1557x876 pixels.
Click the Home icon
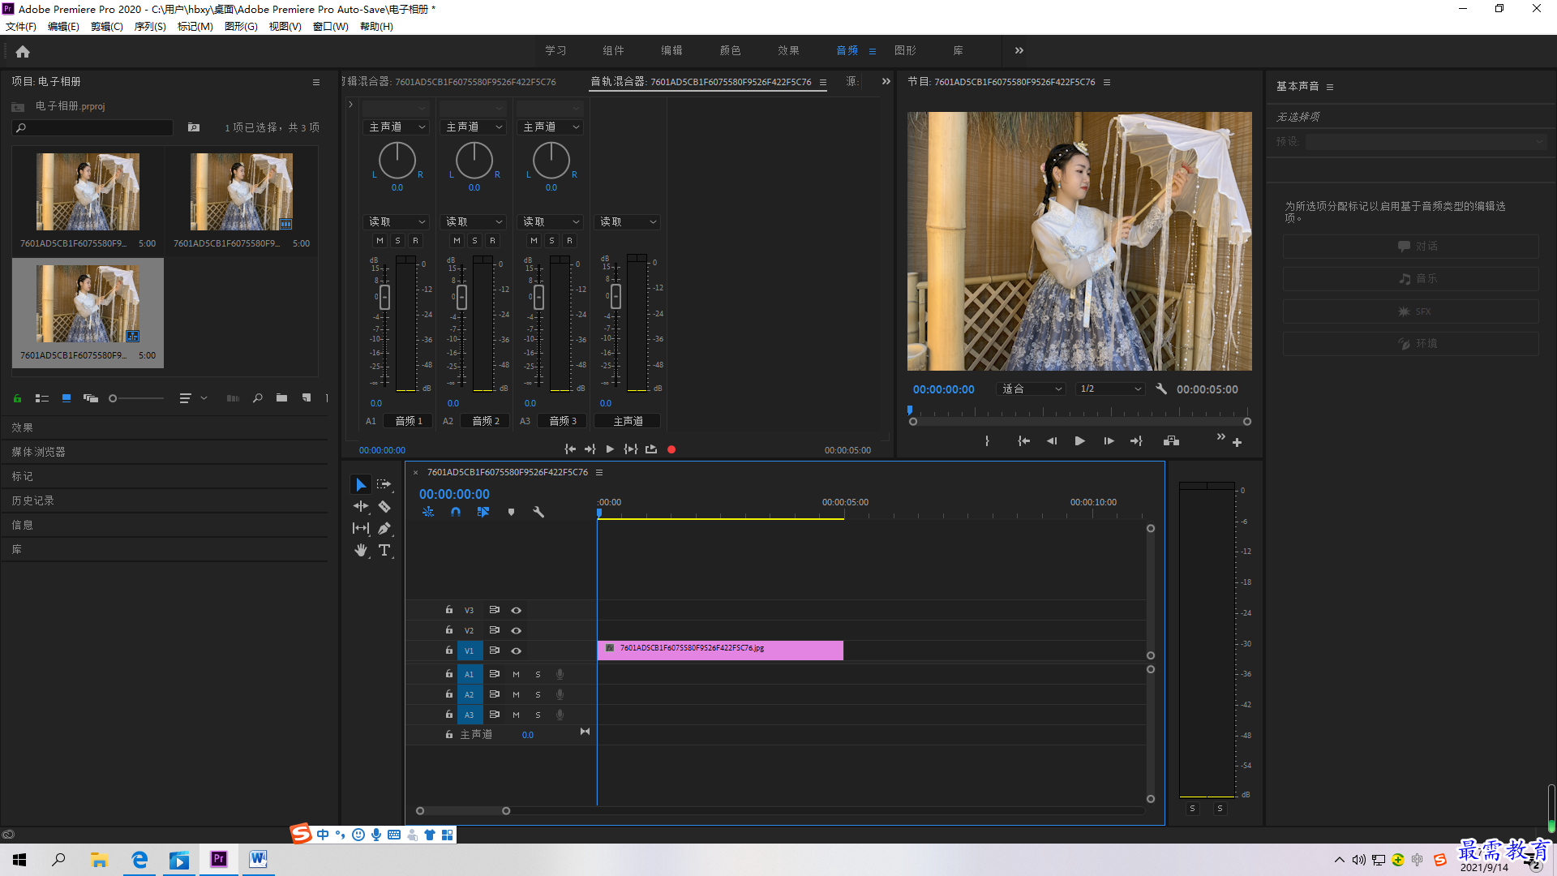[x=23, y=51]
